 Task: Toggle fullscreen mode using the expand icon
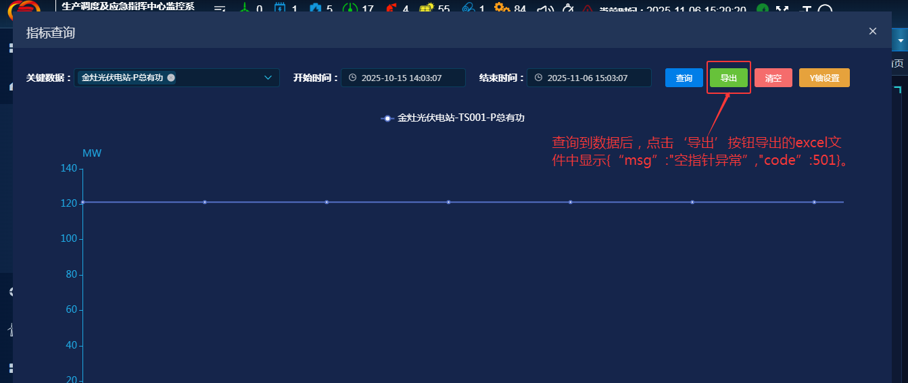(x=782, y=9)
